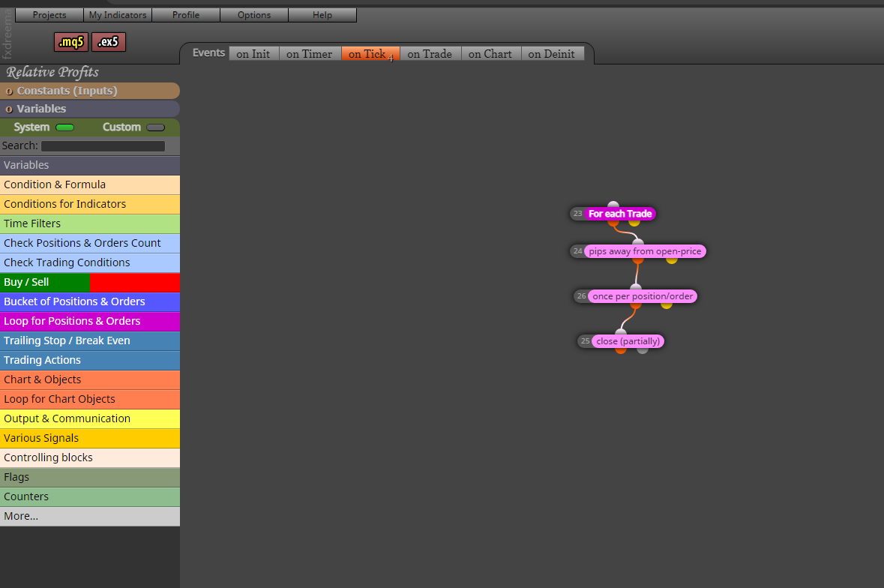Viewport: 884px width, 588px height.
Task: Click the yellow output connector of For each Trade
Action: point(634,223)
